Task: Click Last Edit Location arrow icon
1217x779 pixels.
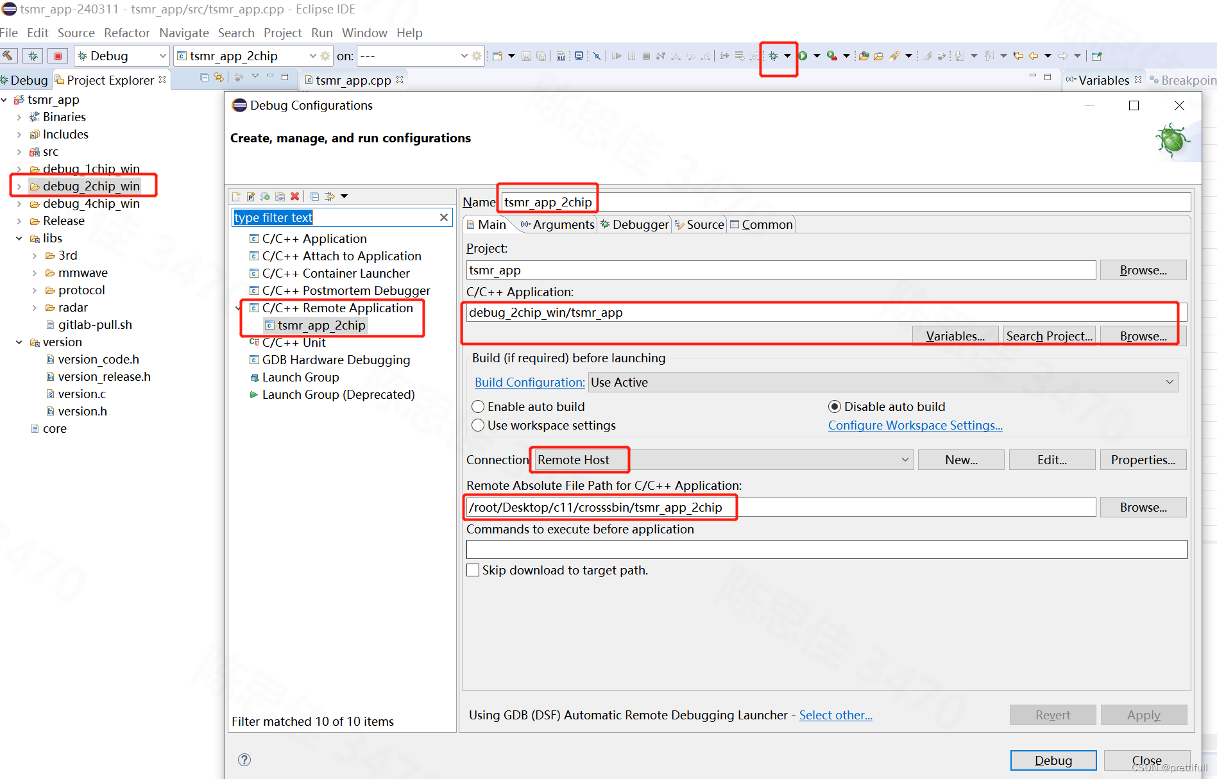Action: coord(1018,56)
